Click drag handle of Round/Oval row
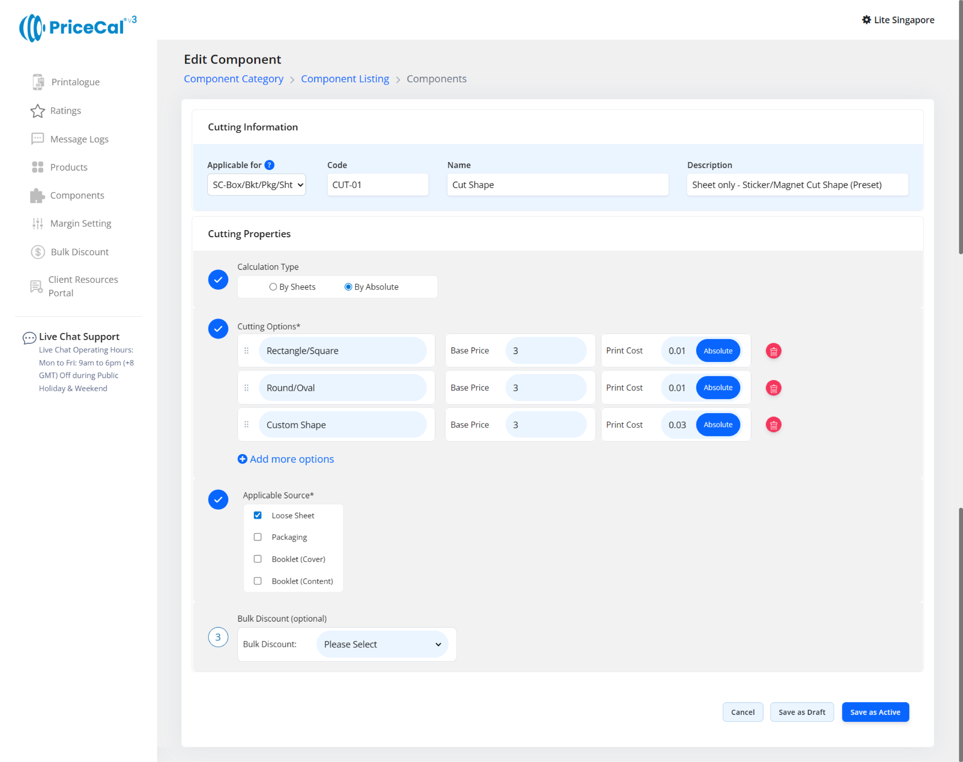 (246, 388)
